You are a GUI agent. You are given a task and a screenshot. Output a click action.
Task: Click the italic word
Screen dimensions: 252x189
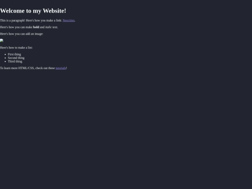pyautogui.click(x=49, y=27)
